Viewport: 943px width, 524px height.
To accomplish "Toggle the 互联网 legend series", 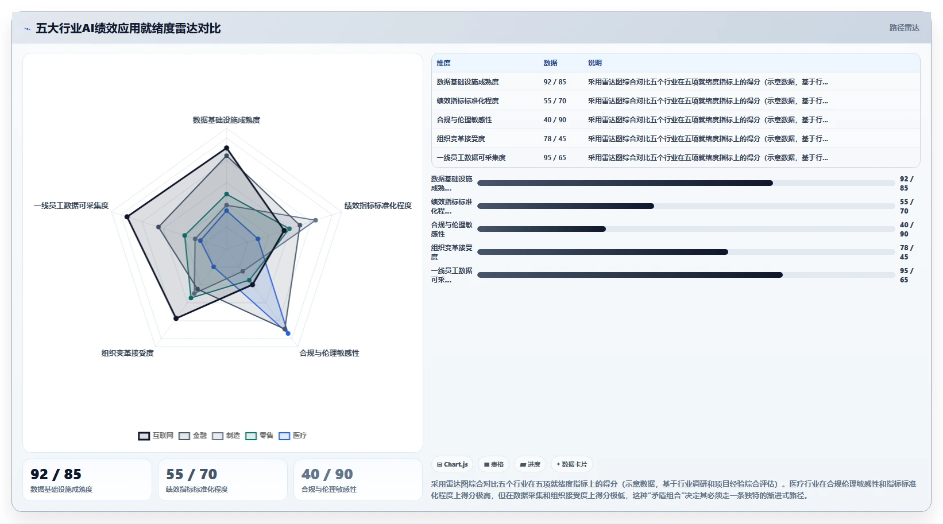I will (156, 436).
